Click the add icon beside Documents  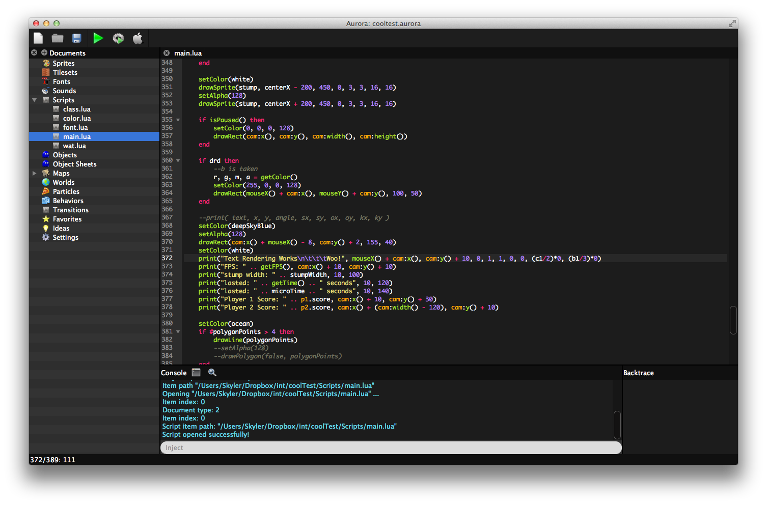pyautogui.click(x=44, y=52)
